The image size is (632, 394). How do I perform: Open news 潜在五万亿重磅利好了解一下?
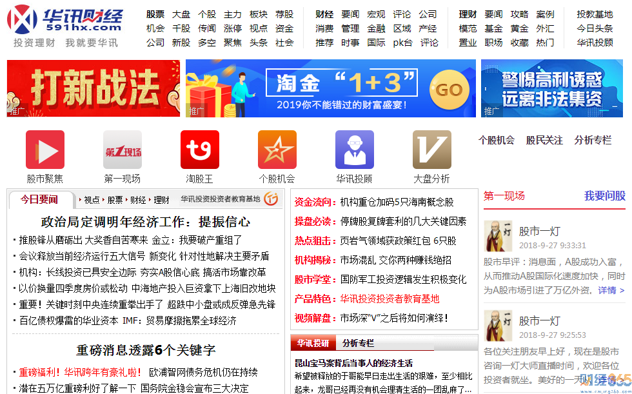(x=77, y=388)
